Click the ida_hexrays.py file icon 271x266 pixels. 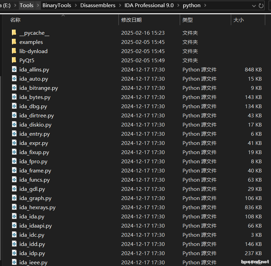click(x=14, y=207)
